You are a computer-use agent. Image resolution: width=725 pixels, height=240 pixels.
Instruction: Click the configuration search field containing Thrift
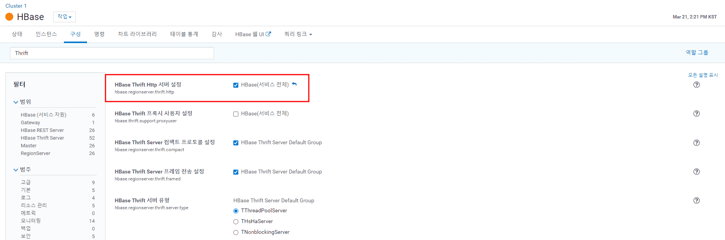click(112, 53)
